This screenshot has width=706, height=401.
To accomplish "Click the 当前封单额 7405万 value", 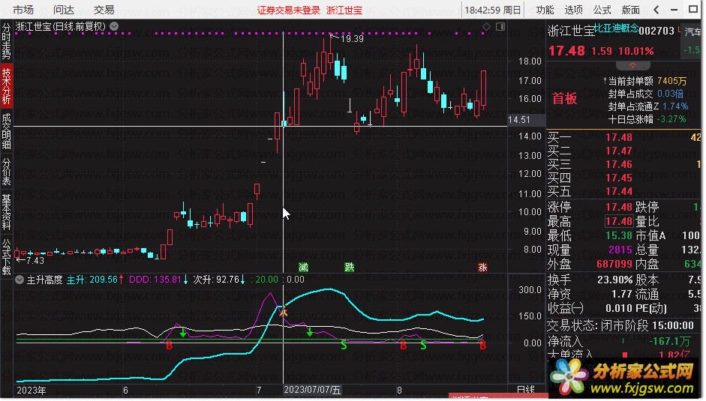I will point(671,81).
